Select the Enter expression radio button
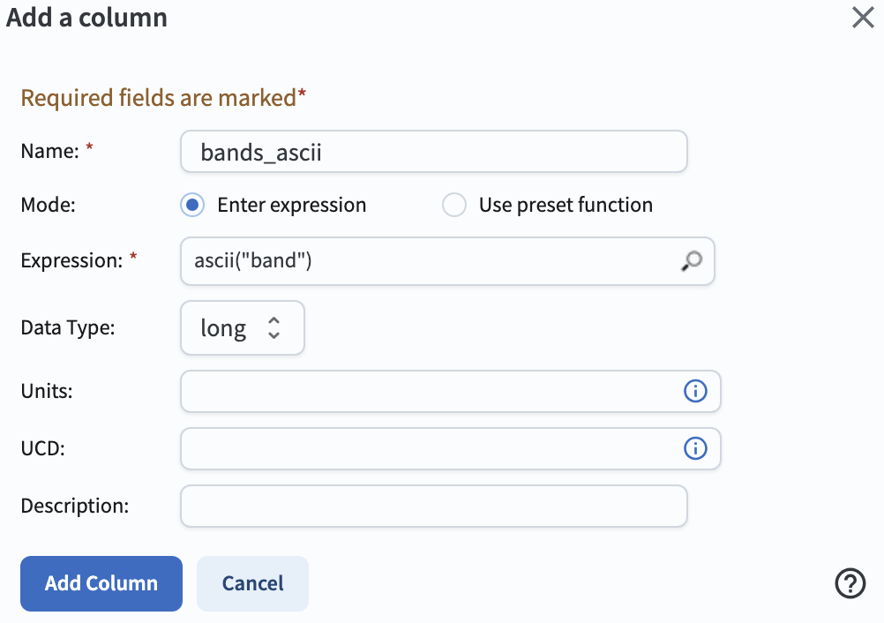Screen dimensions: 884x623 [x=192, y=205]
